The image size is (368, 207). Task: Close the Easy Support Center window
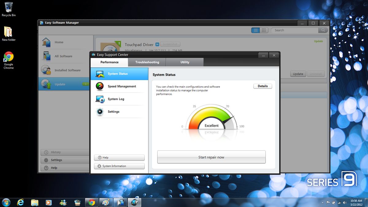[274, 55]
